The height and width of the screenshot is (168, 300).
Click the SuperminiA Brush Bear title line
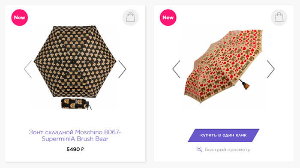point(75,139)
